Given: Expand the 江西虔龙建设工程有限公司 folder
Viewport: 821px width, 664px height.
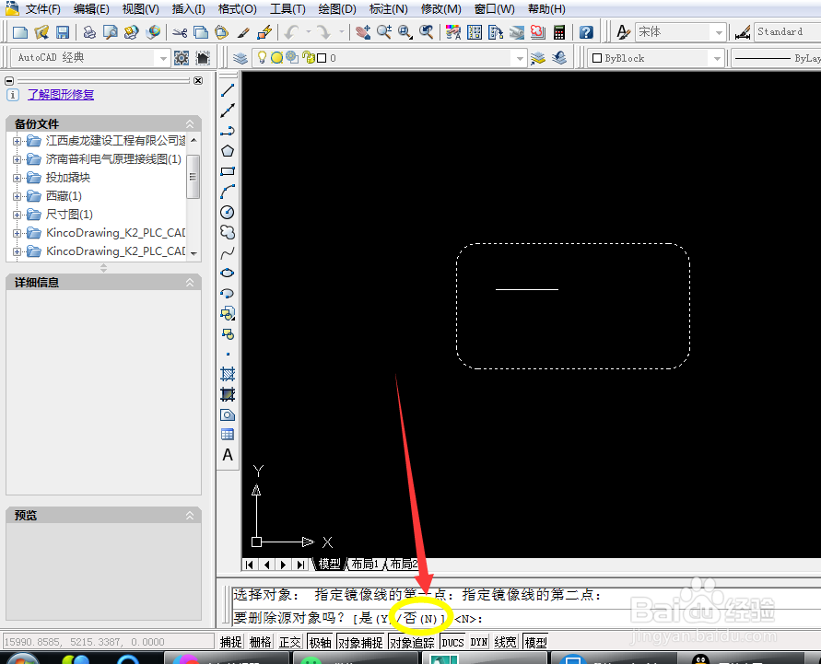Looking at the screenshot, I should coord(17,141).
